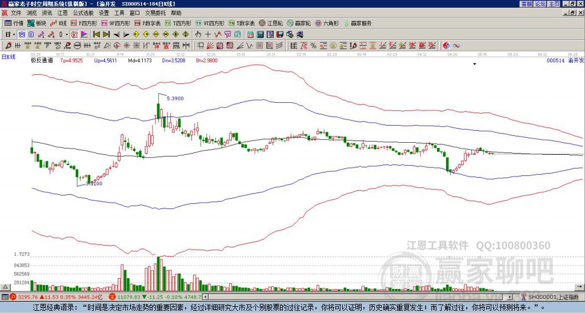Click the 主页 button in title bar
This screenshot has height=313, width=585.
554,4
